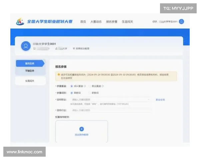The image size is (200, 160).
Task: Click the 思想政治教育 major text
Action: click(x=83, y=49)
